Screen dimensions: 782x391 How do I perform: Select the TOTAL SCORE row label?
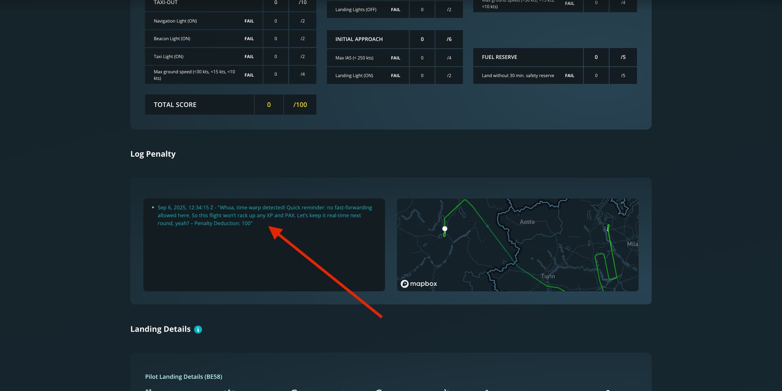coord(175,105)
